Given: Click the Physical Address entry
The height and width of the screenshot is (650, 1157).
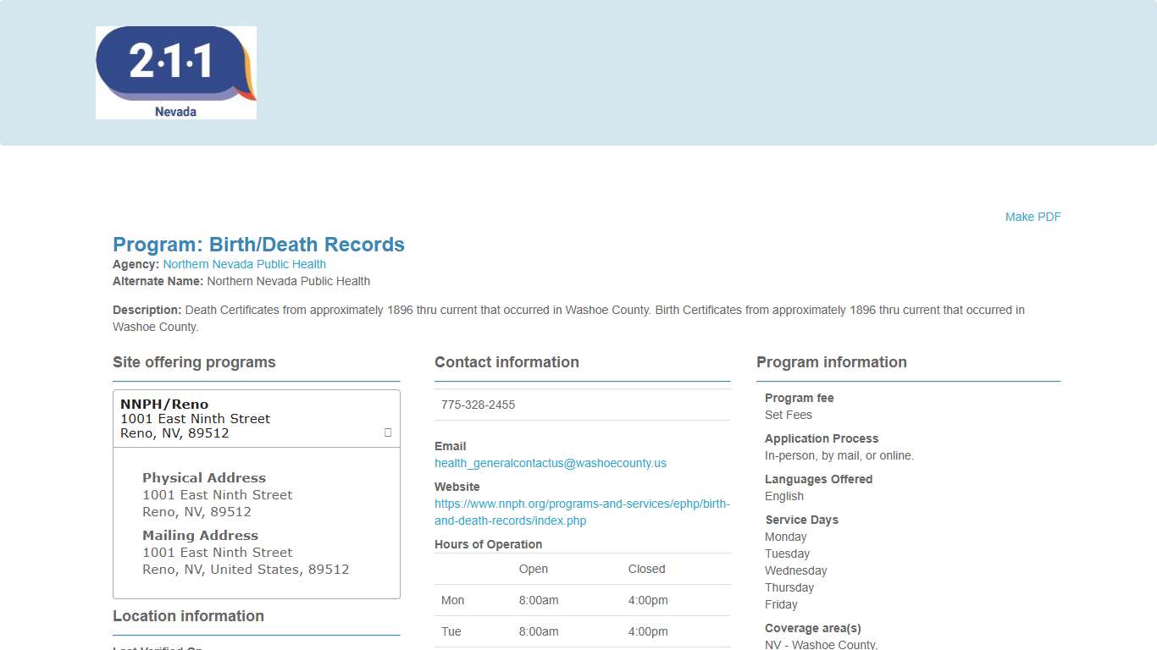Looking at the screenshot, I should [204, 477].
